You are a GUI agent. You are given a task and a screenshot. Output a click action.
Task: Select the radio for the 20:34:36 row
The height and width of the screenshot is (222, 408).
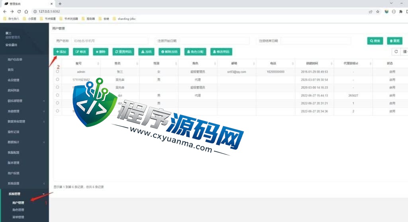[x=57, y=111]
